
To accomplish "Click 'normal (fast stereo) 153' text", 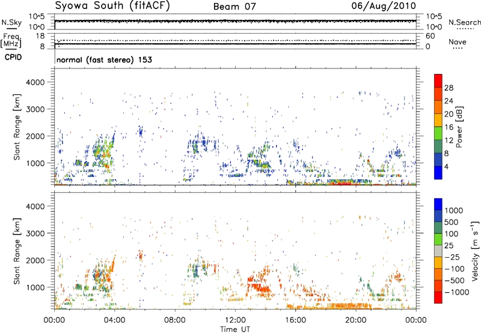I will (104, 60).
